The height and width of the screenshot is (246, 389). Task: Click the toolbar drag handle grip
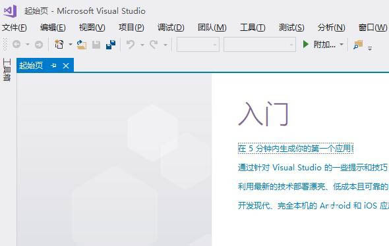click(x=5, y=45)
